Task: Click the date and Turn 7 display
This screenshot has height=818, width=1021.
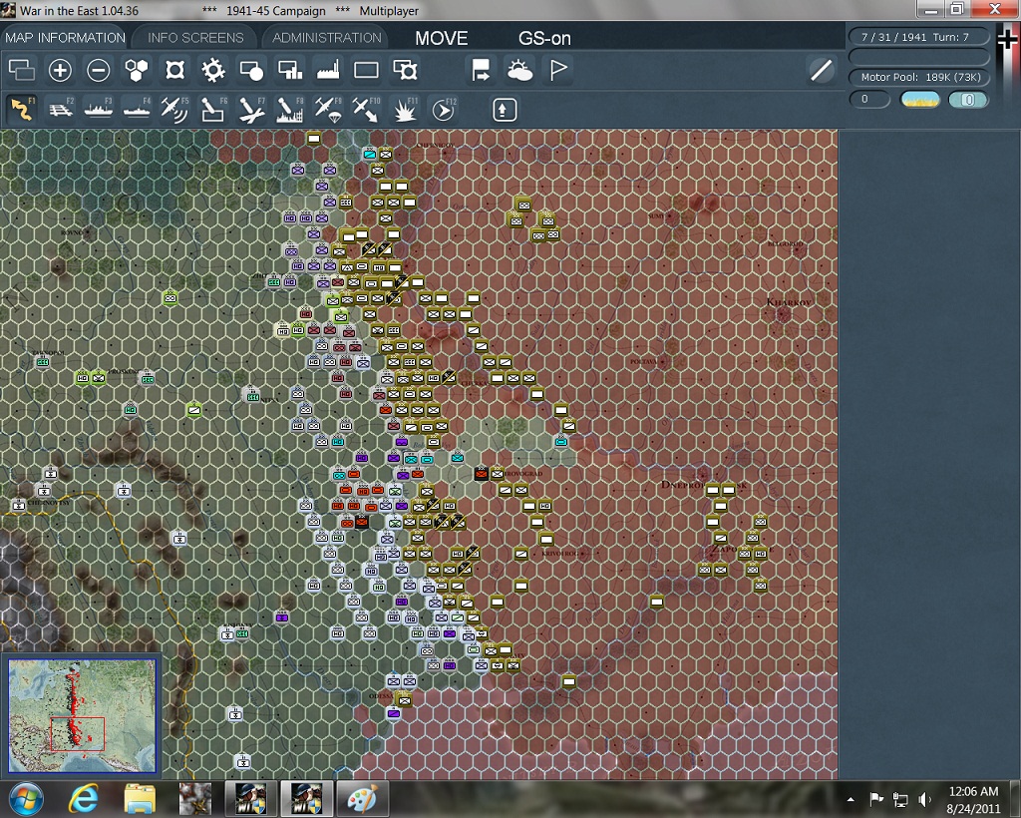Action: point(918,37)
